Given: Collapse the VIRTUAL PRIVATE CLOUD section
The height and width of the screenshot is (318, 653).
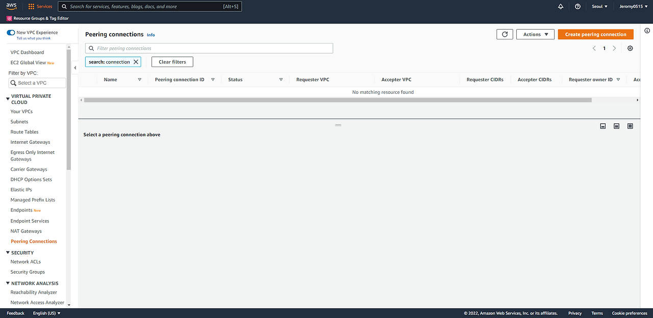Looking at the screenshot, I should 8,96.
